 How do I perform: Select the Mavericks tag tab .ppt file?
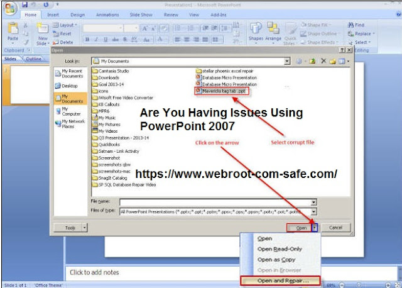[221, 91]
